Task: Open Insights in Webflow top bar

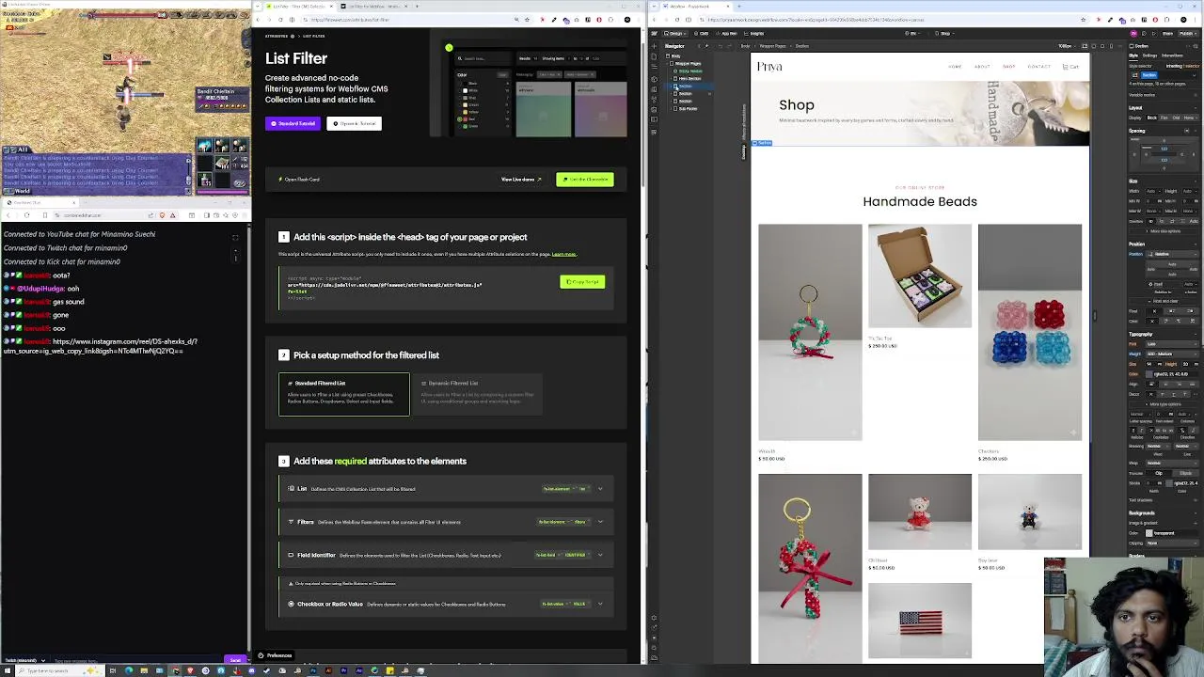Action: (754, 33)
